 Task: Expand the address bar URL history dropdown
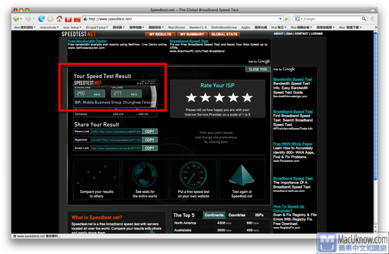tap(280, 19)
